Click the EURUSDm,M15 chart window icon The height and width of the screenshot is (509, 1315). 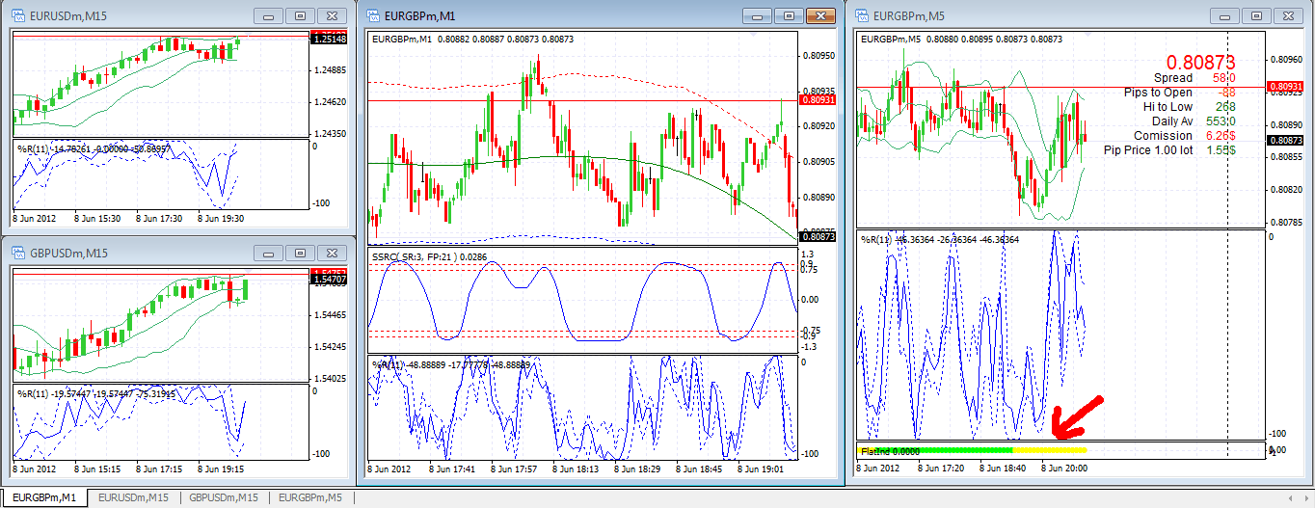click(x=19, y=15)
